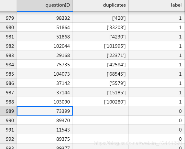Image resolution: width=185 pixels, height=149 pixels.
Task: Select the label cell in row 988
Action: click(x=157, y=102)
